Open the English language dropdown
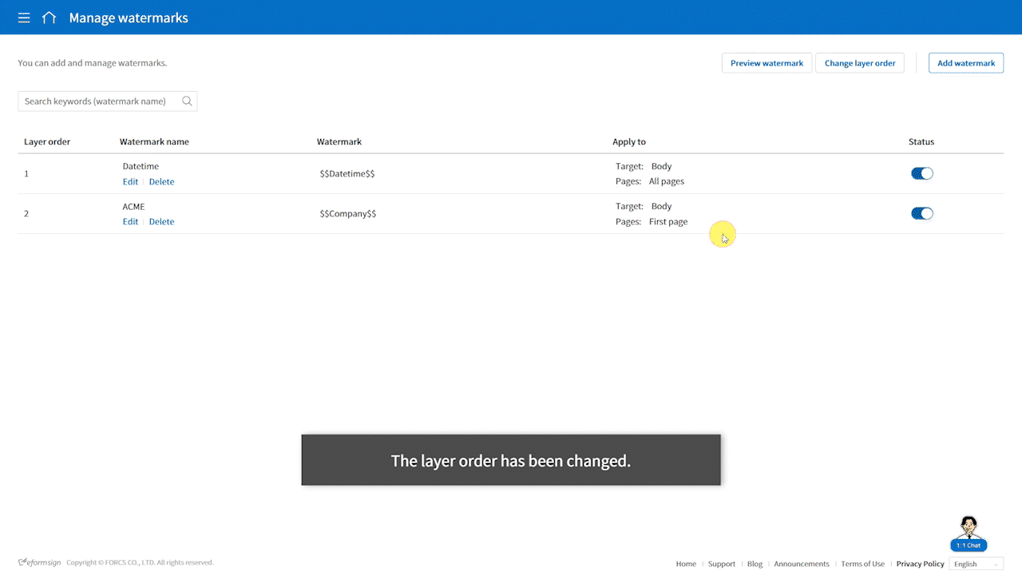1022x575 pixels. [x=976, y=564]
